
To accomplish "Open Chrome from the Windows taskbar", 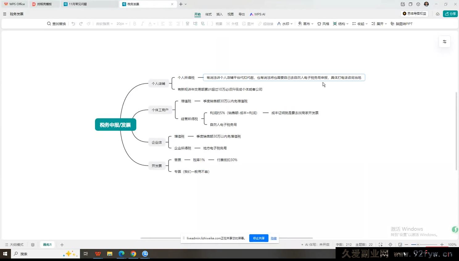I will click(x=133, y=254).
